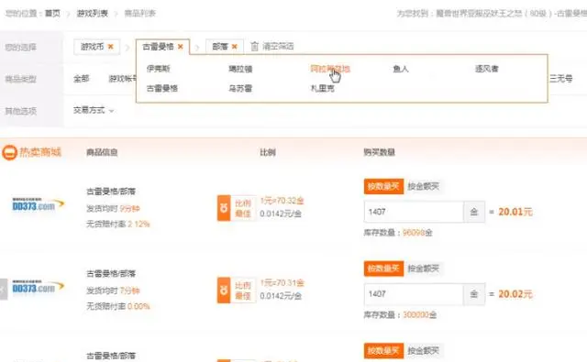Choose server 逐风者 from the dropdown list
The width and height of the screenshot is (587, 362).
(x=487, y=69)
